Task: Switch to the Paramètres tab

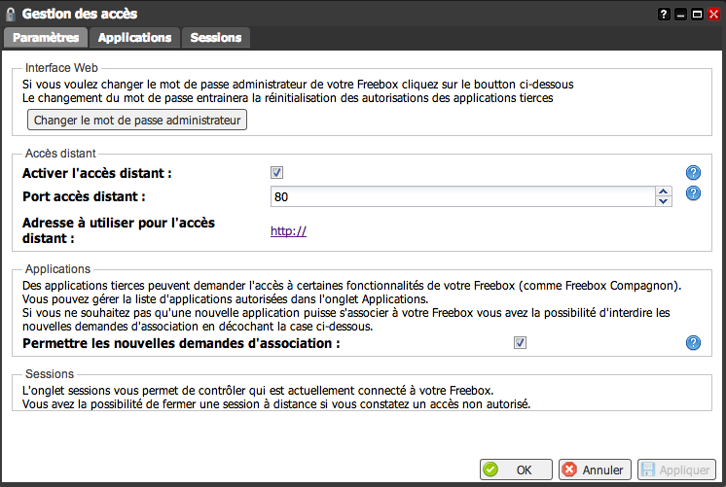Action: coord(46,38)
